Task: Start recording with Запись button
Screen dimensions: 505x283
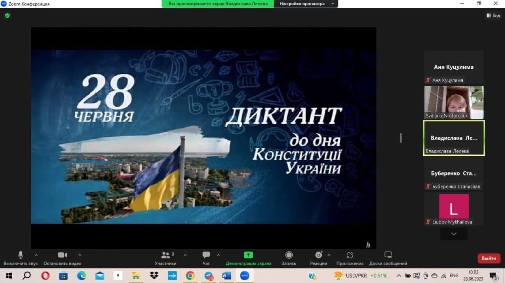Action: [x=289, y=258]
